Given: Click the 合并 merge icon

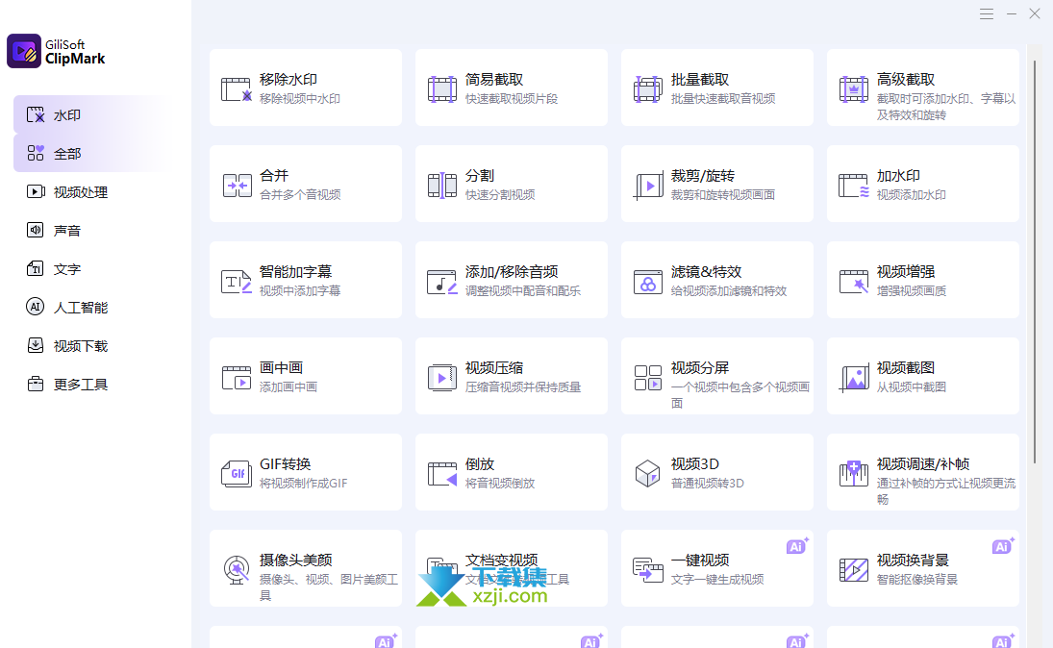Looking at the screenshot, I should tap(237, 186).
